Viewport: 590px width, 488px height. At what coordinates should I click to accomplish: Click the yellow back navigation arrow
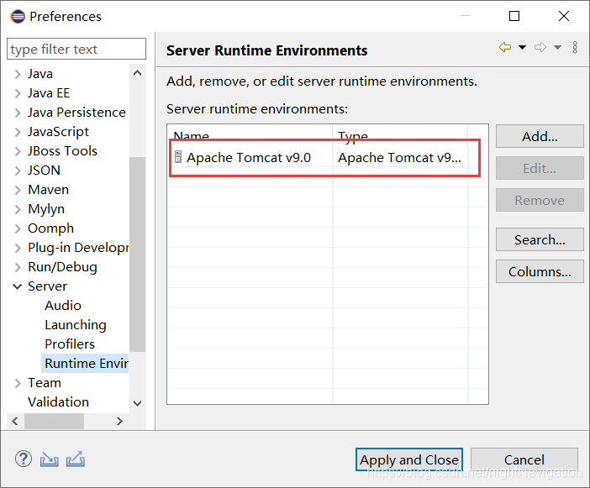[505, 47]
